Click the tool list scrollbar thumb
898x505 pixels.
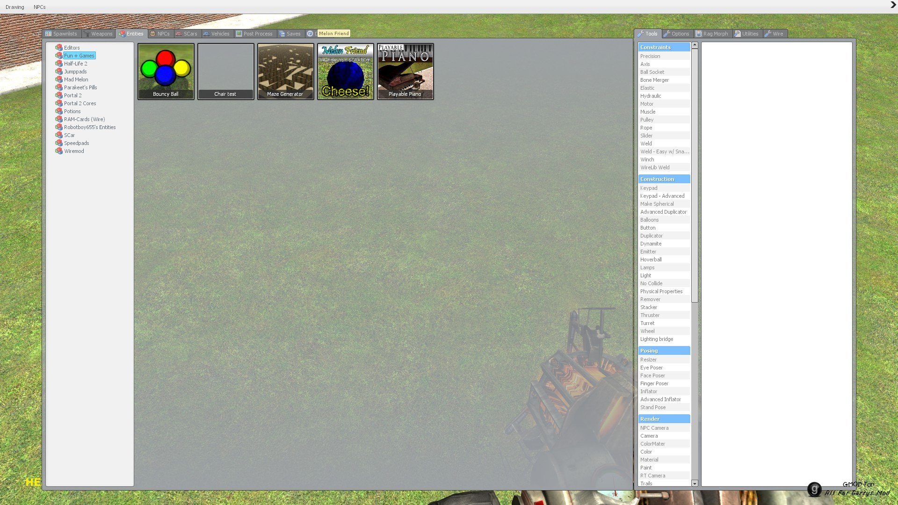pos(695,175)
